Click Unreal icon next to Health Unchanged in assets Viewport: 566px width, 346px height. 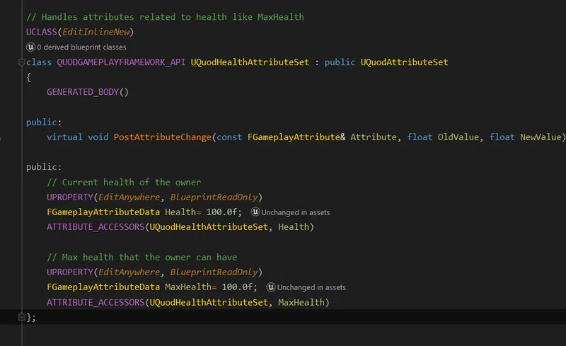coord(255,212)
